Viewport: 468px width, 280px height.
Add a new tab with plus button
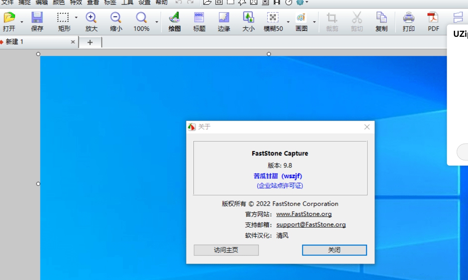point(90,42)
